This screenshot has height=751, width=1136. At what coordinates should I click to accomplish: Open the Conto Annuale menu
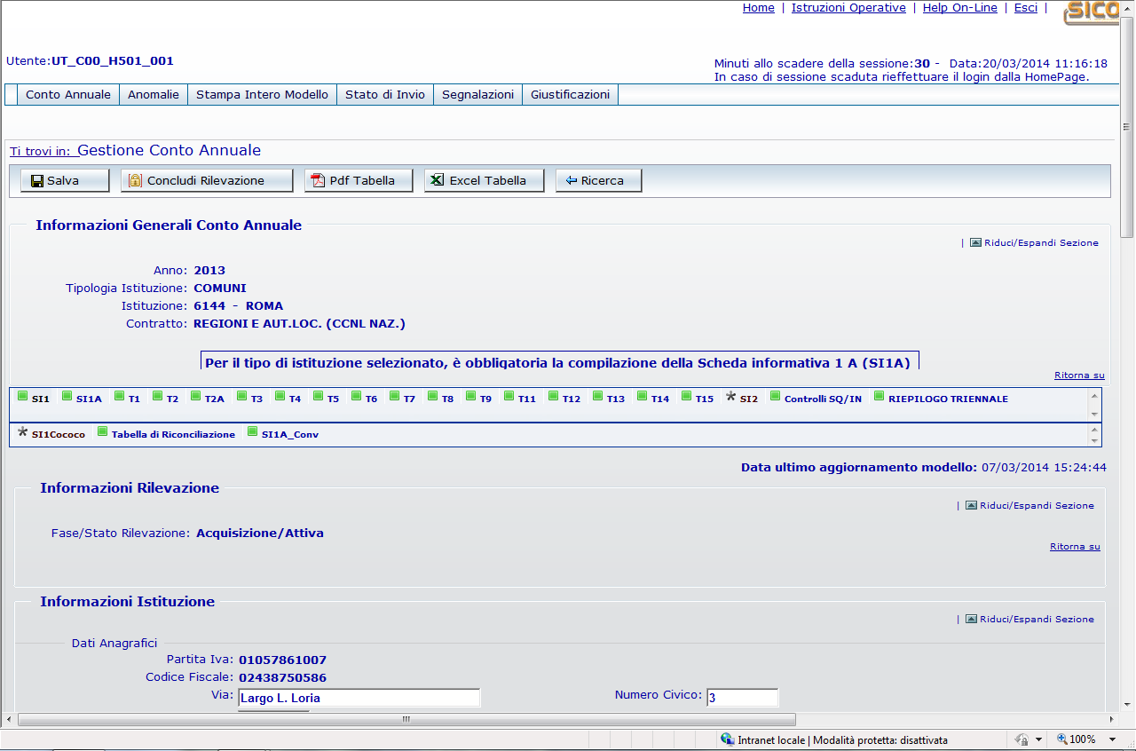pyautogui.click(x=68, y=94)
